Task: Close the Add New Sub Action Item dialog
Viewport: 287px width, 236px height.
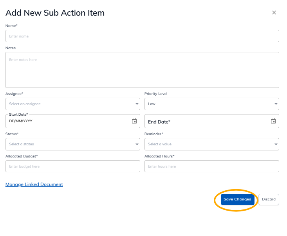Action: click(x=274, y=13)
